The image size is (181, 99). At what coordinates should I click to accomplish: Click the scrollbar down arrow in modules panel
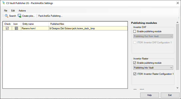[177, 88]
